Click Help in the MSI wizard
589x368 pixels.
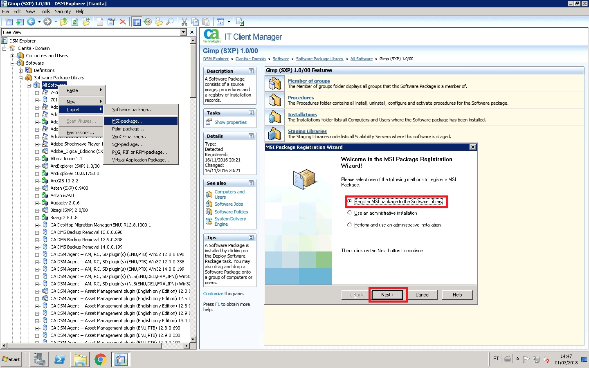point(457,295)
